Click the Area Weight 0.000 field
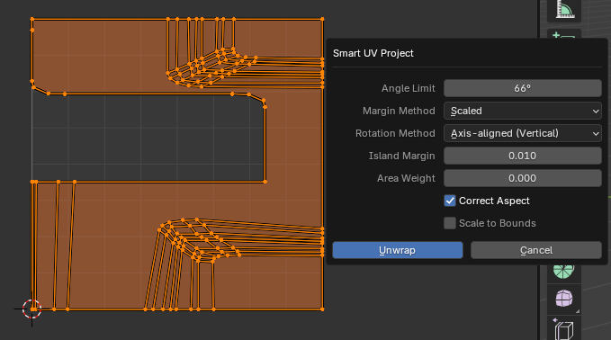 pos(523,178)
